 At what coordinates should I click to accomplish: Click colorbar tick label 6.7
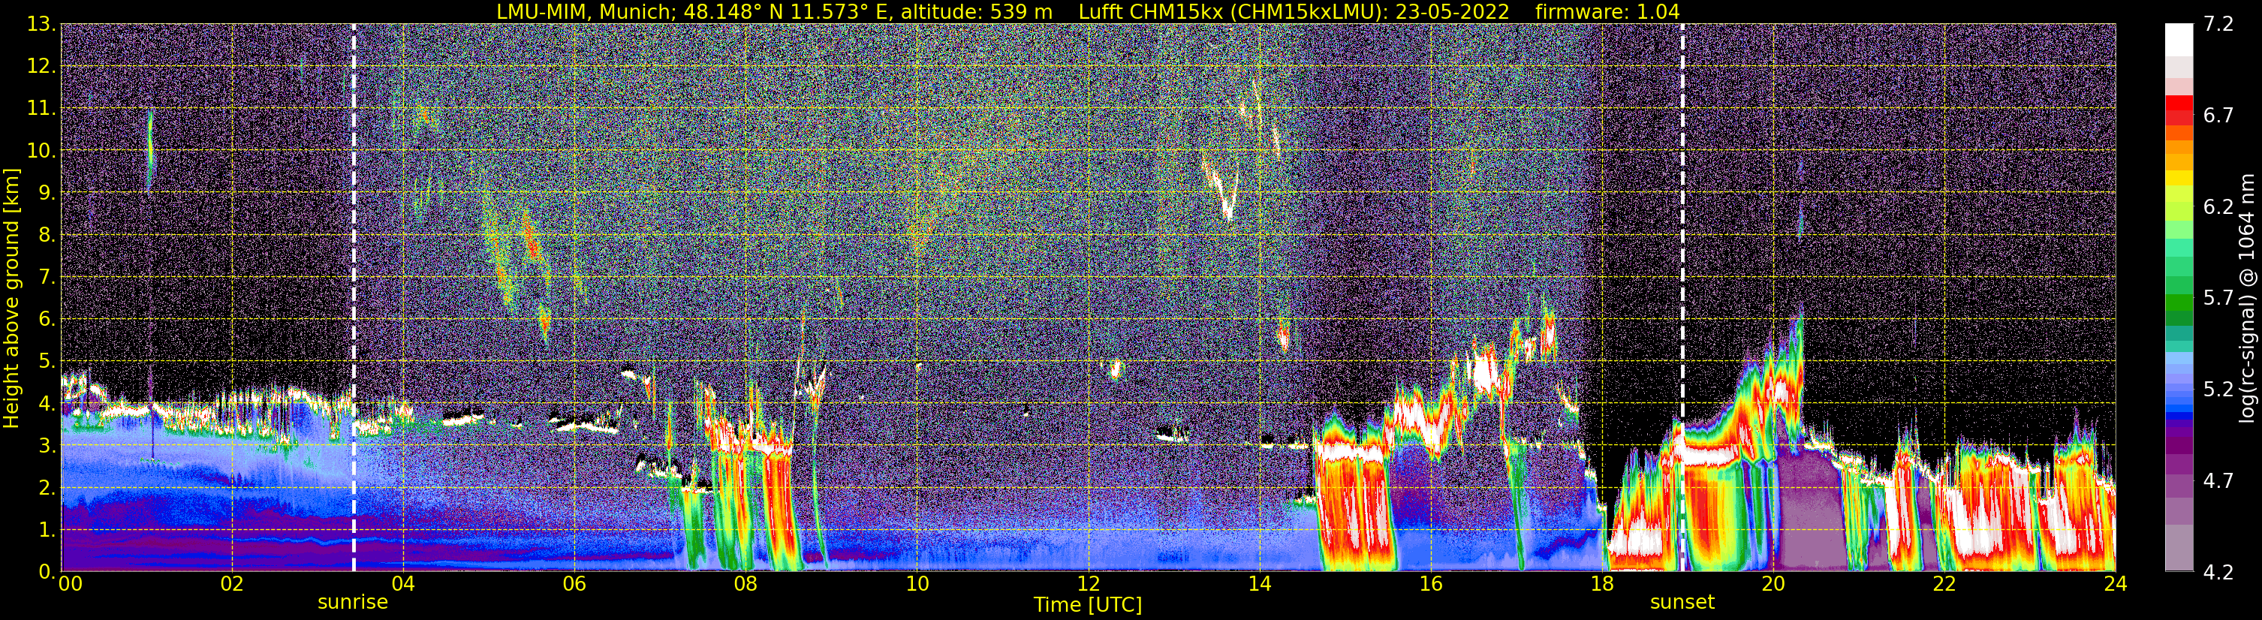click(2218, 116)
